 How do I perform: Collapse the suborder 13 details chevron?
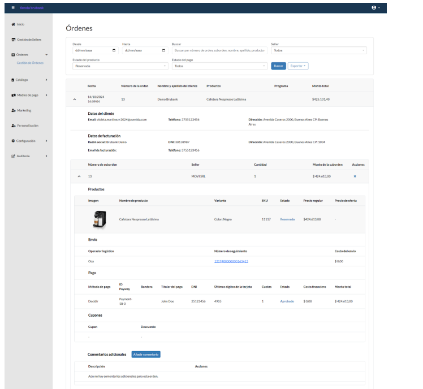pyautogui.click(x=79, y=177)
